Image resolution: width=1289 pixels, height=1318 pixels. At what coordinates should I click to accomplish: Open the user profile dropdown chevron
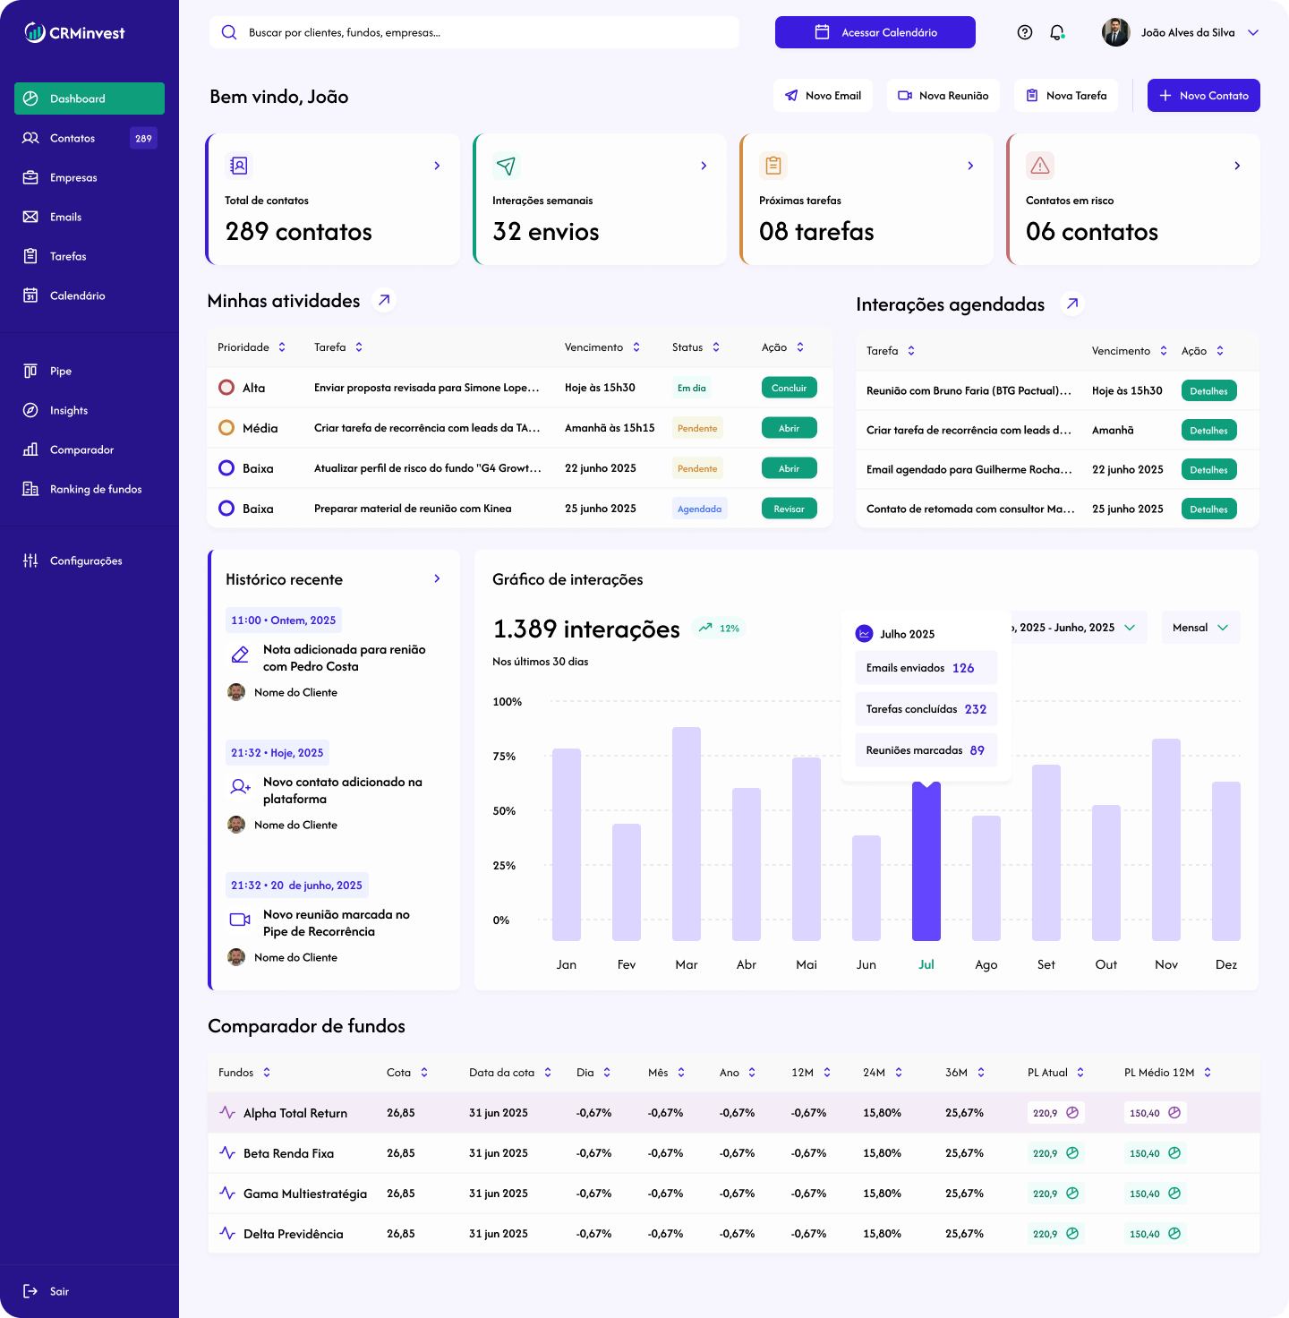1253,32
